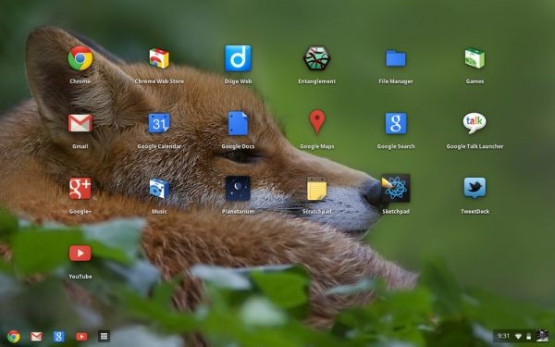Viewport: 555px width, 347px height.
Task: Open Google Search app
Action: pos(396,123)
